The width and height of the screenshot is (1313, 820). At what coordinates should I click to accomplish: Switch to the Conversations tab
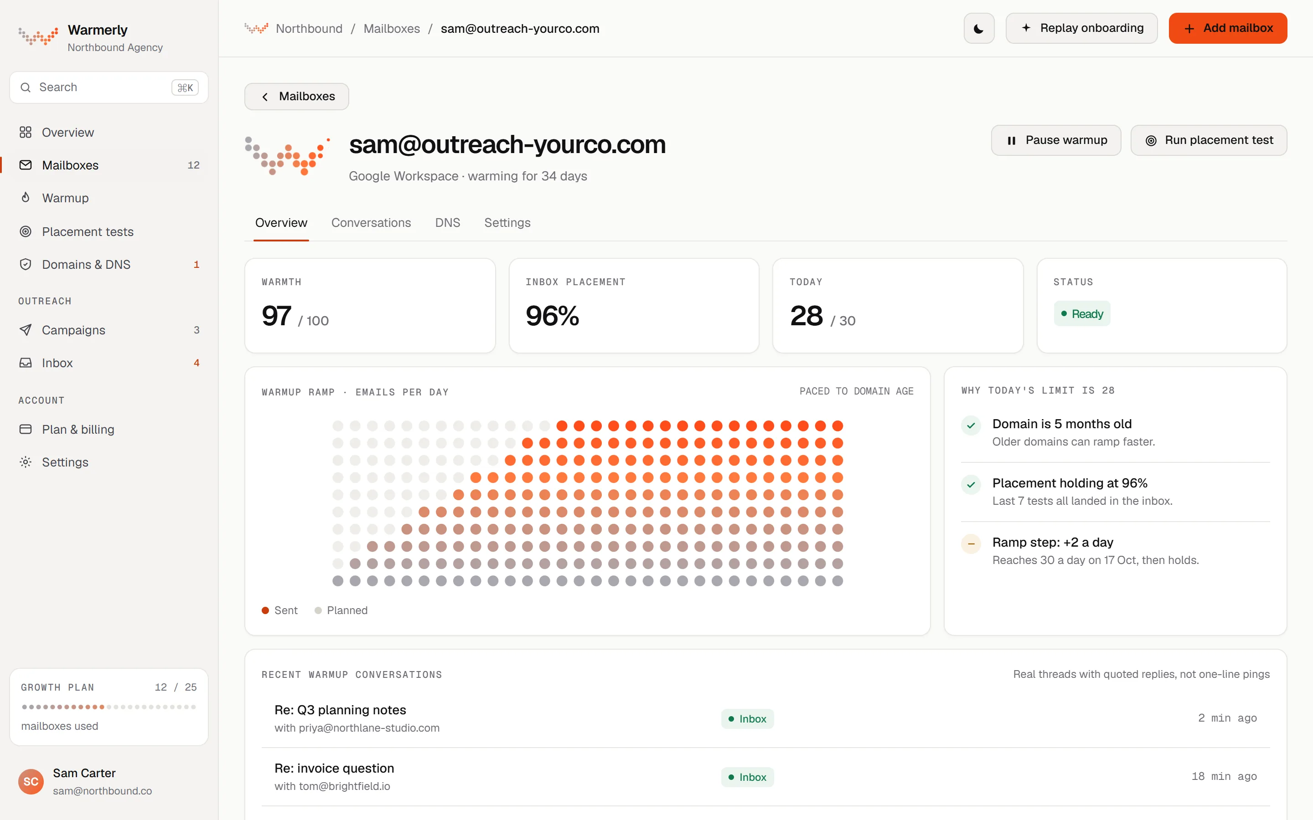tap(371, 223)
